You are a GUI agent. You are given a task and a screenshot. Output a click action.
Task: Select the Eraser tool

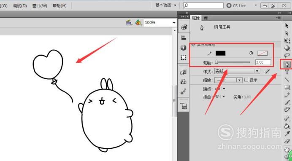tap(287, 141)
